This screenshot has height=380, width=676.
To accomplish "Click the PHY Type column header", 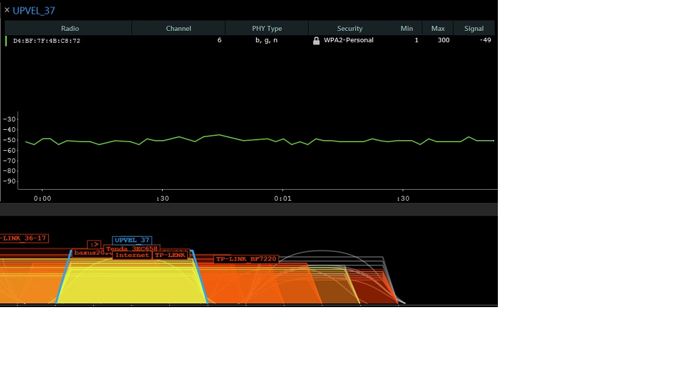I will click(267, 28).
